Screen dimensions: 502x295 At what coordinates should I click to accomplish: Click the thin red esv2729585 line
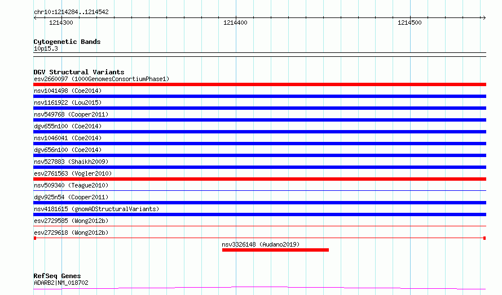click(x=259, y=226)
